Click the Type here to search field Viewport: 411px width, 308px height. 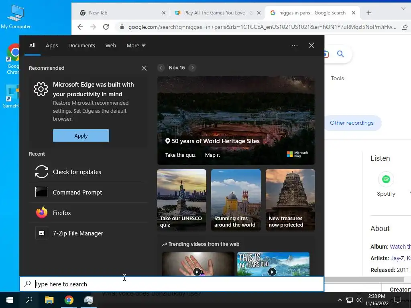pos(172,284)
